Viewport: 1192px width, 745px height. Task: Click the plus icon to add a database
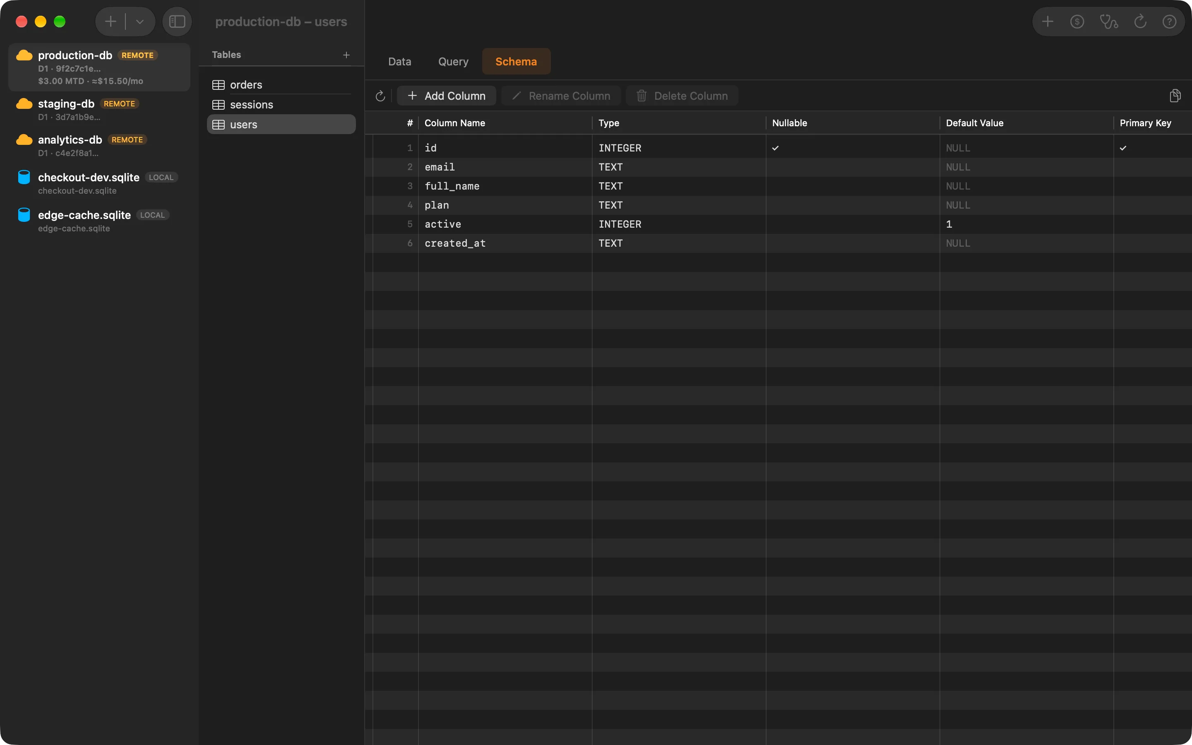[x=111, y=22]
